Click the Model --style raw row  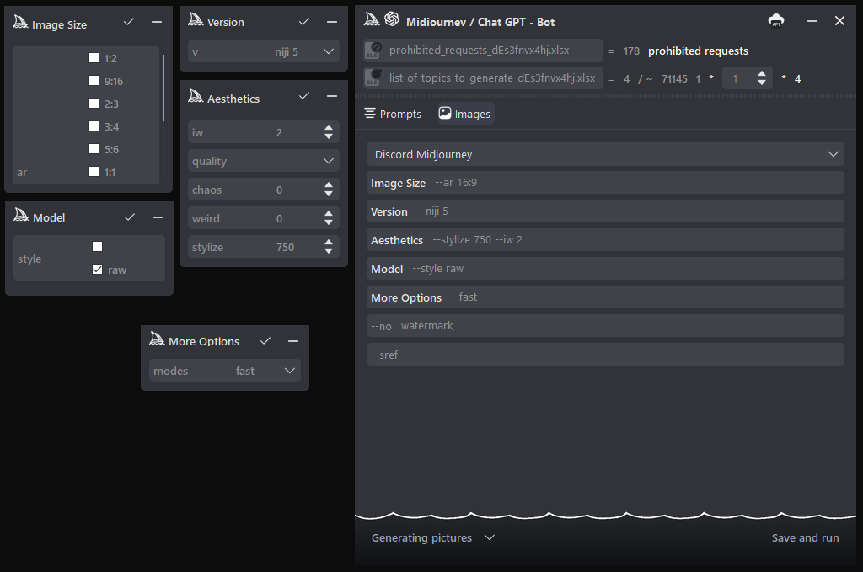[x=605, y=269]
